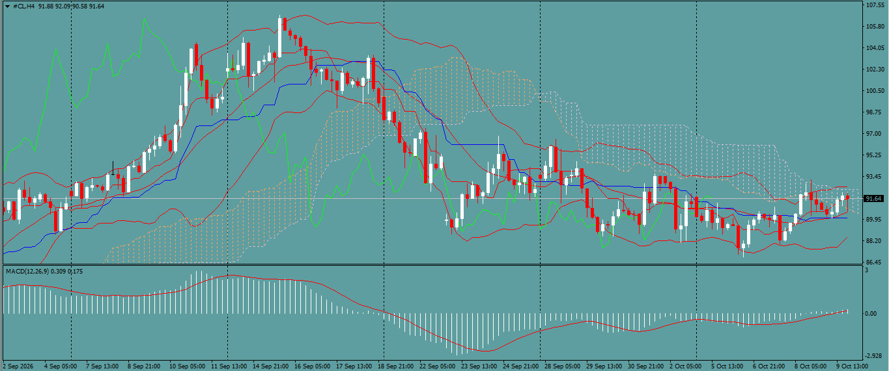
Task: Click the 9 Oct 13:00 time label
Action: pyautogui.click(x=853, y=366)
